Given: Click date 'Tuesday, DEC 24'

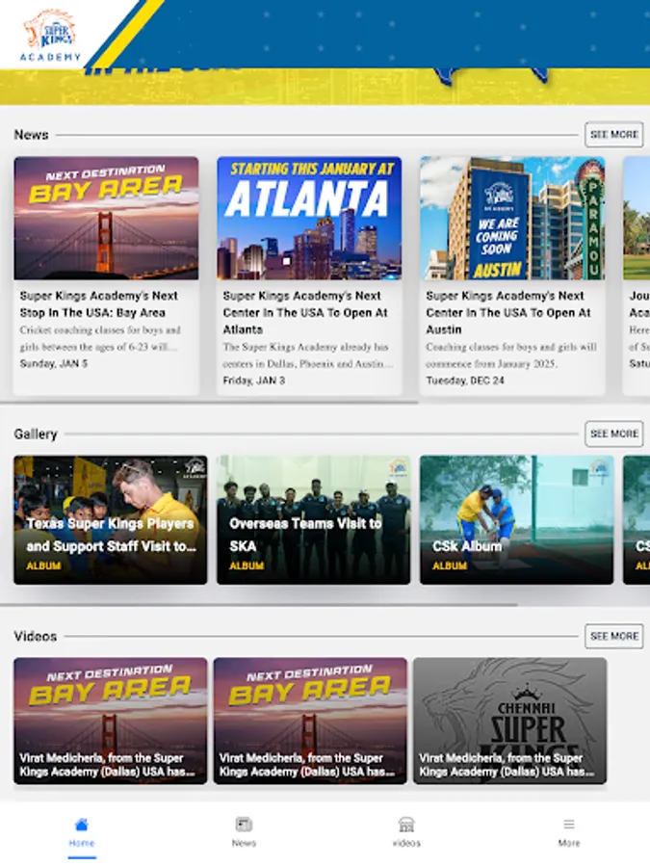Looking at the screenshot, I should [x=465, y=381].
